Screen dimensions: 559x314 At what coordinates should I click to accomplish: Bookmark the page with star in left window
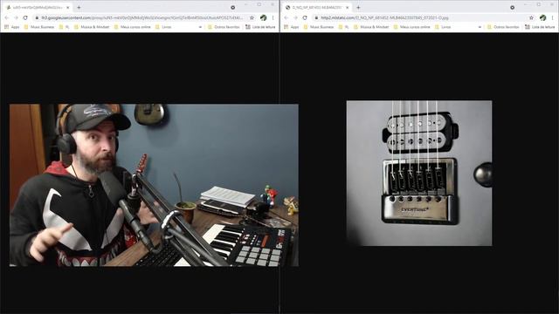click(252, 17)
